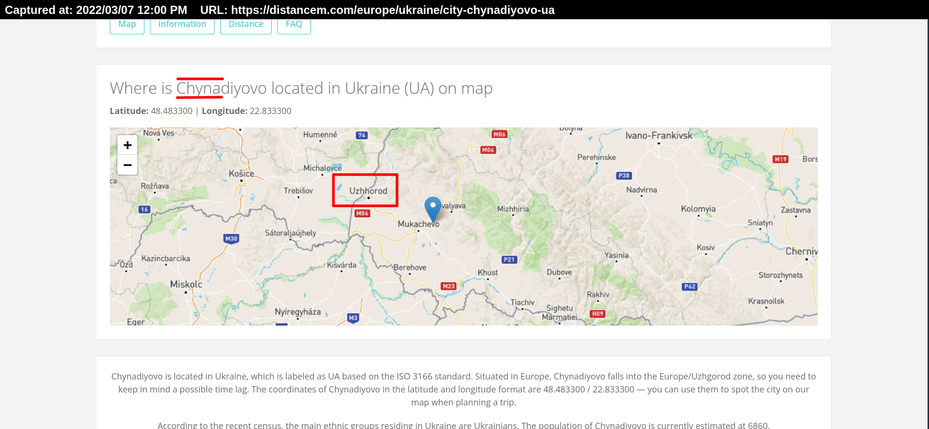Viewport: 929px width, 429px height.
Task: Click the Ivano-Frankivsk label on map
Action: click(x=659, y=136)
